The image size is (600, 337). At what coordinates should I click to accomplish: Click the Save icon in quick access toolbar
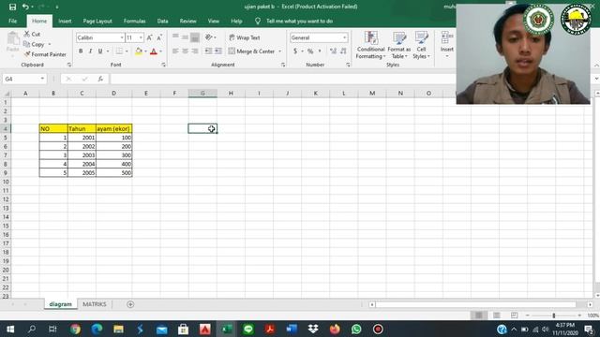pyautogui.click(x=12, y=7)
